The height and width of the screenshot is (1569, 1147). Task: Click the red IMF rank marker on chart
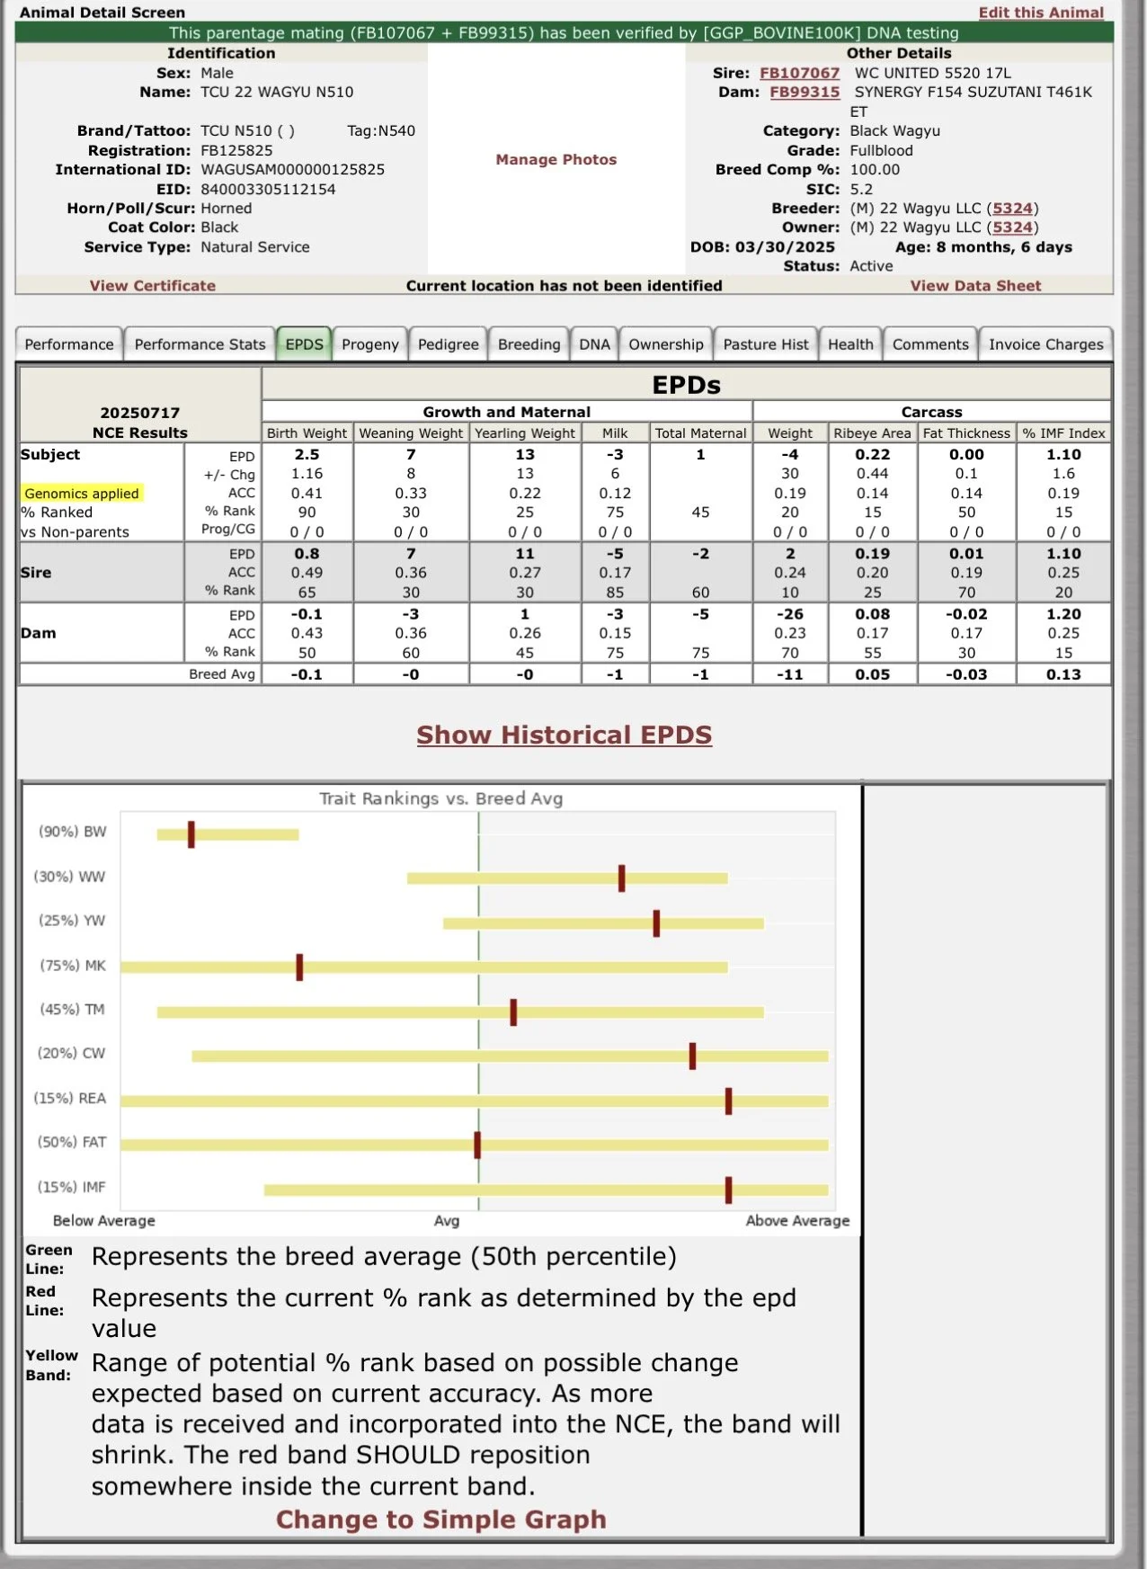728,1190
